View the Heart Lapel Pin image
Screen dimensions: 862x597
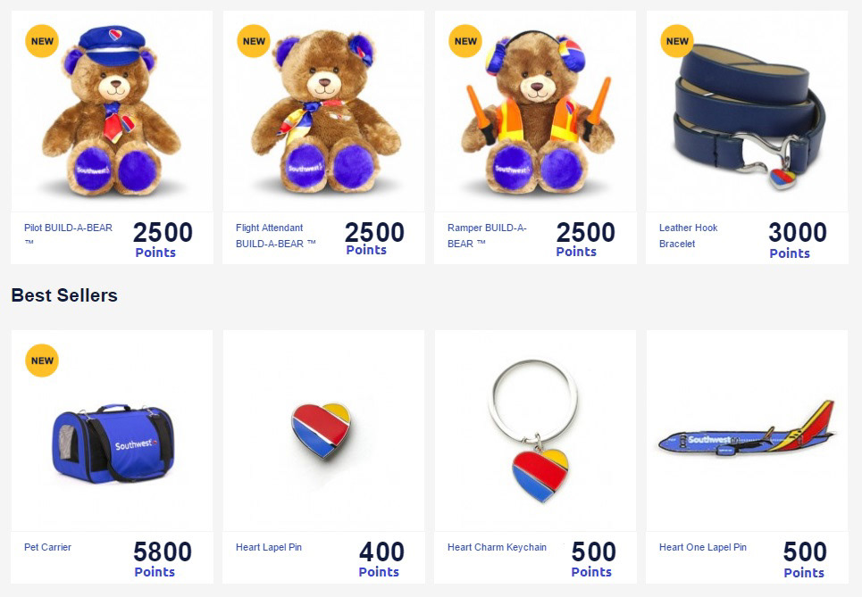point(323,431)
